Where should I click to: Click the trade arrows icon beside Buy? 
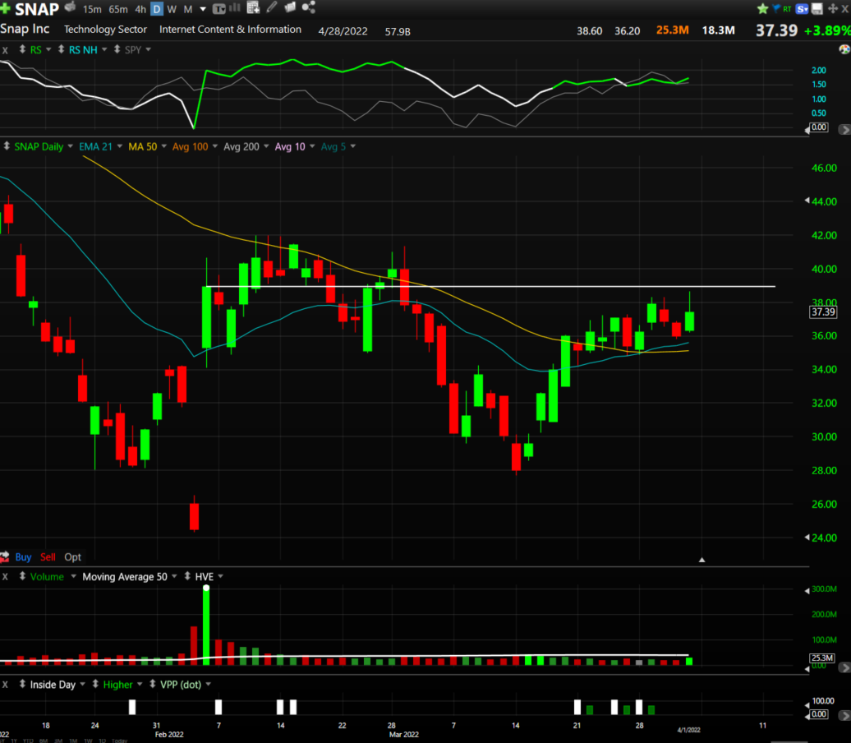[x=5, y=556]
